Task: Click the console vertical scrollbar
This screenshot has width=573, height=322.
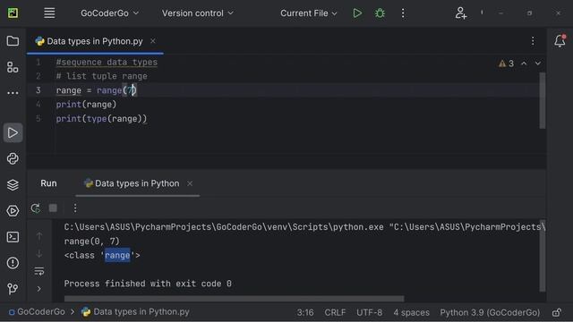Action: click(x=543, y=256)
